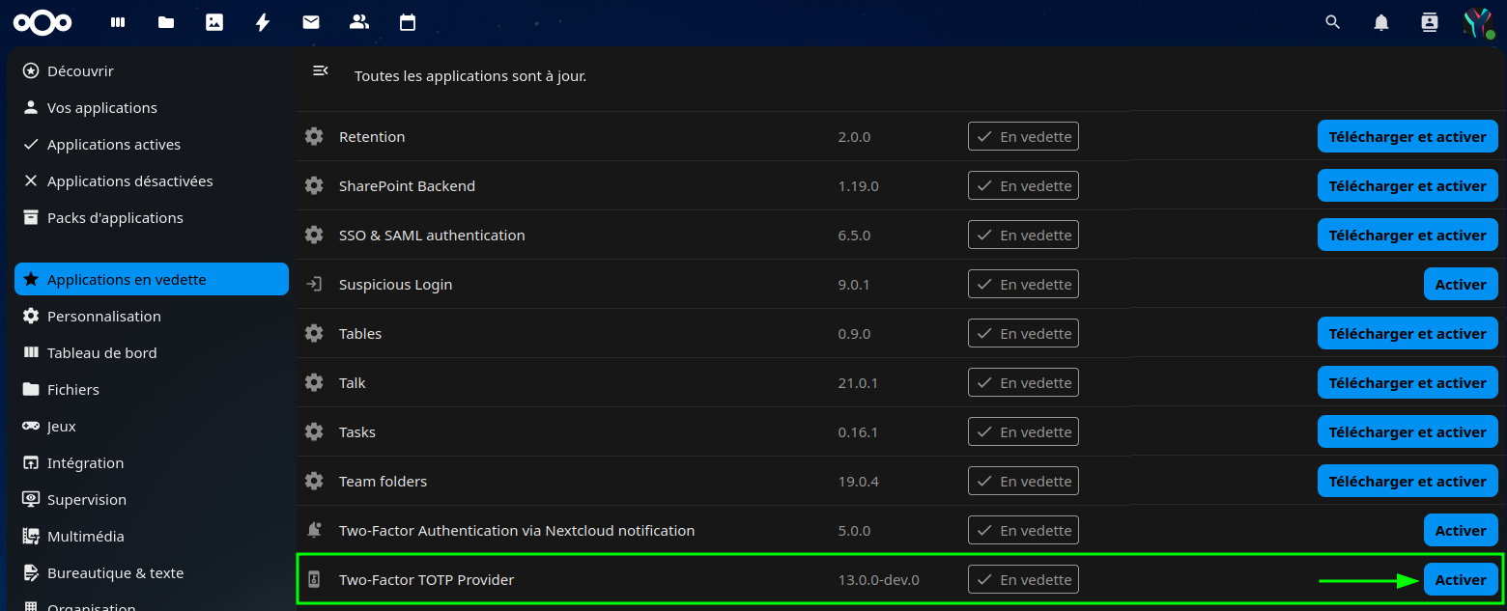Activate Two-Factor TOTP Provider

[x=1460, y=580]
